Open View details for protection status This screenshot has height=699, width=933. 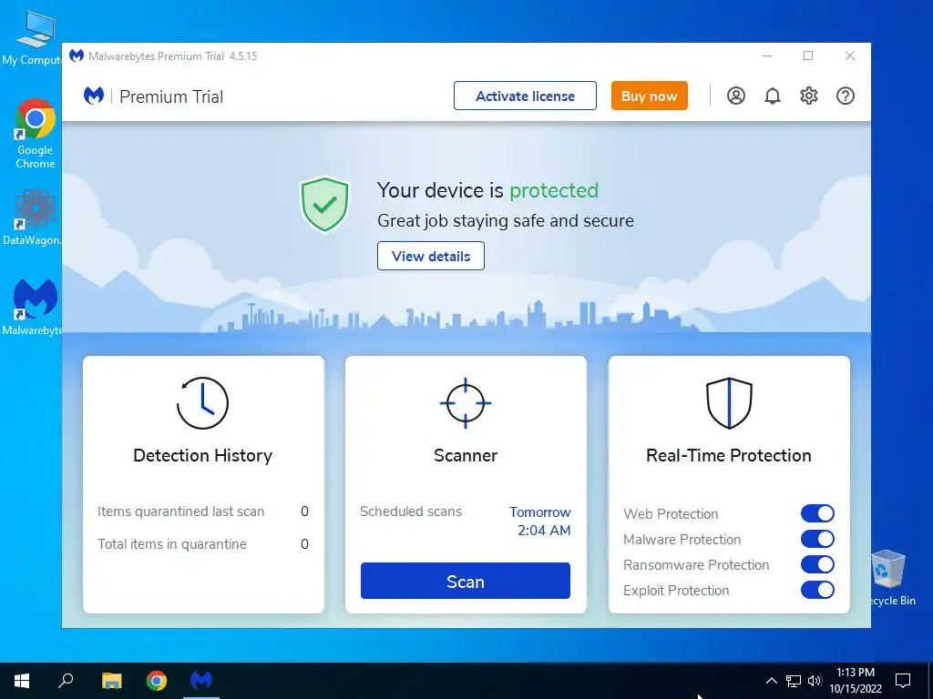point(431,256)
